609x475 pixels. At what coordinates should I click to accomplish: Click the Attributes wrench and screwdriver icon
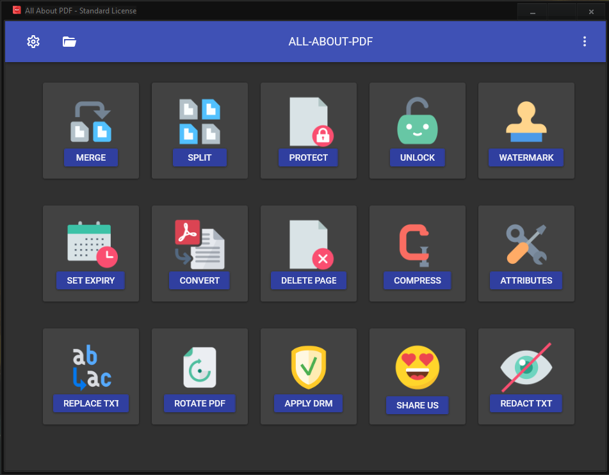pos(526,245)
